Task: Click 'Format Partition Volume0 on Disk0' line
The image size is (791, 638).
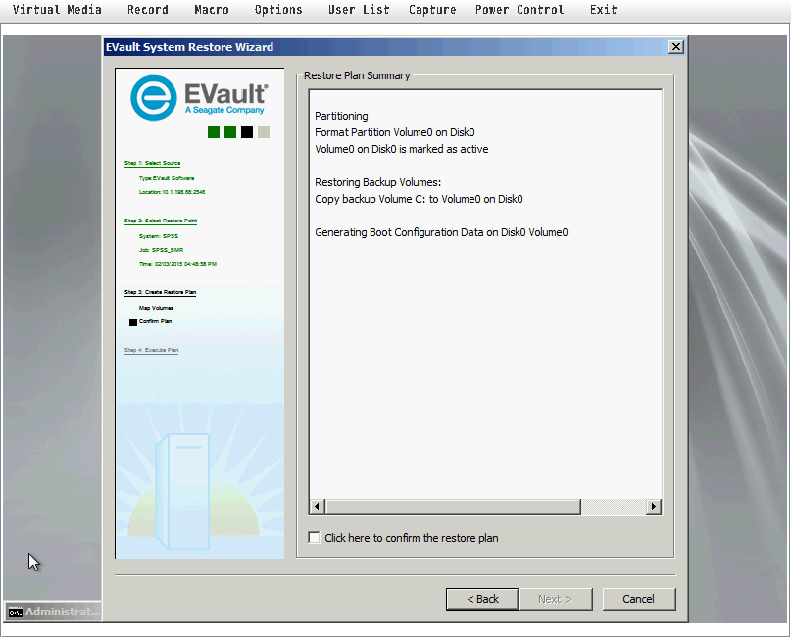Action: tap(395, 132)
